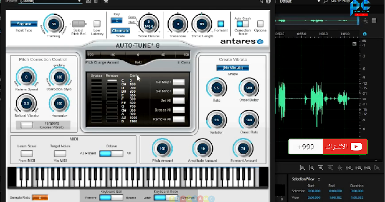The width and height of the screenshot is (385, 202).
Task: Open the Key dropdown showing C
Action: [x=116, y=20]
